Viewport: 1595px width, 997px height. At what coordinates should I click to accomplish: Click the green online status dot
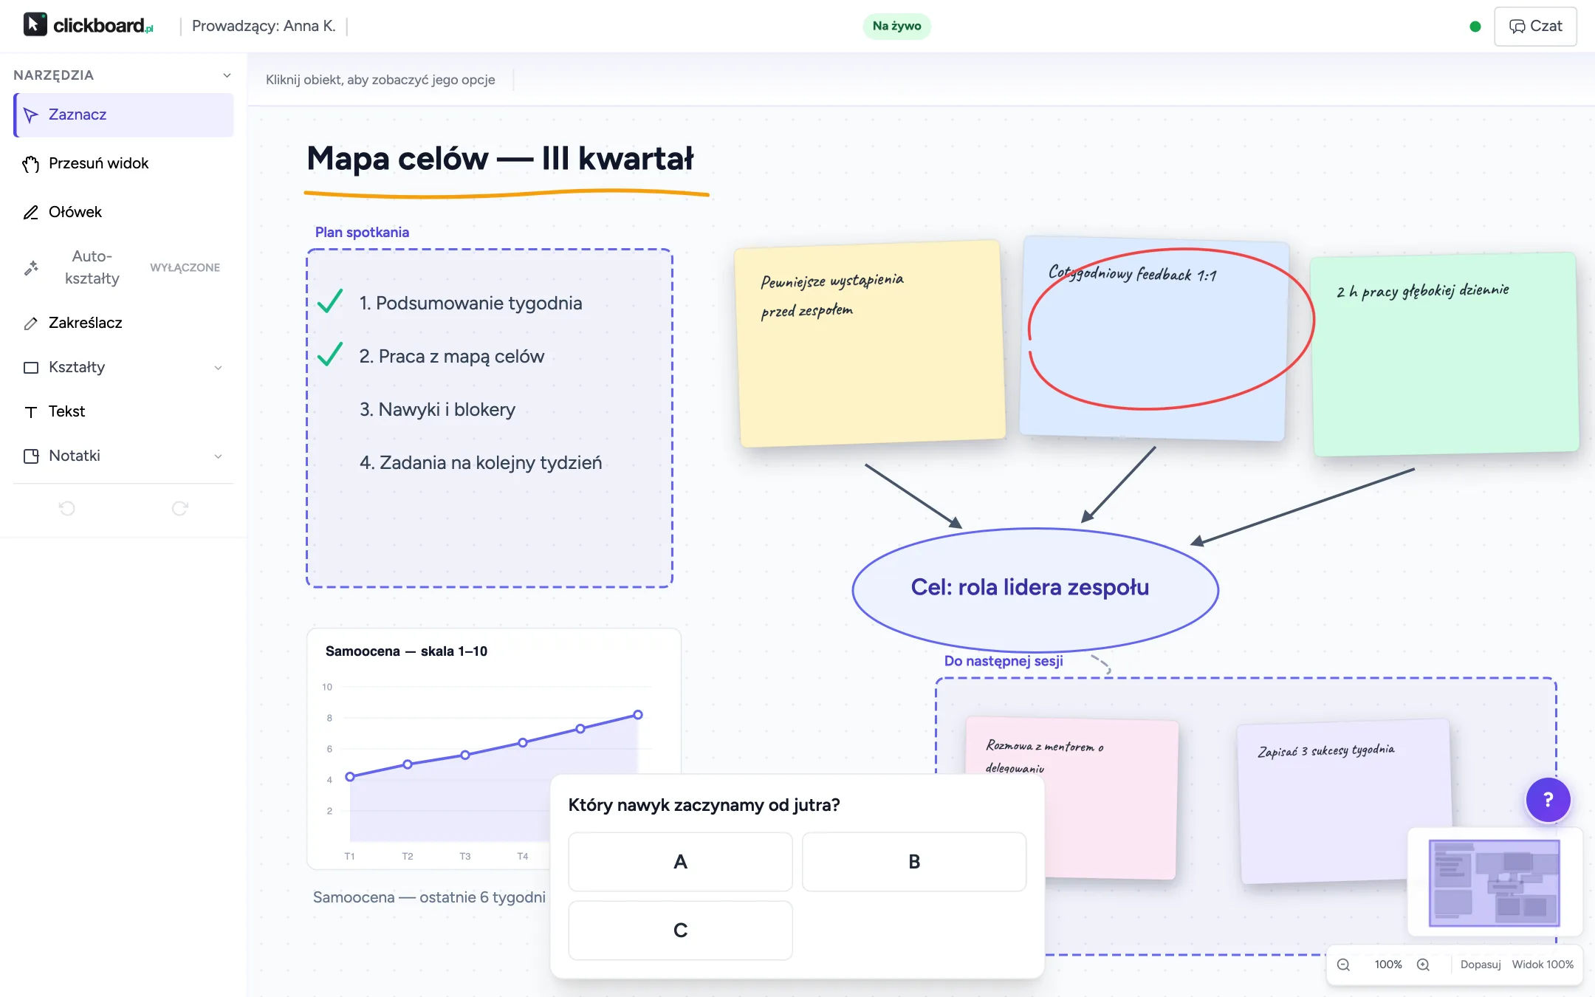[x=1475, y=26]
